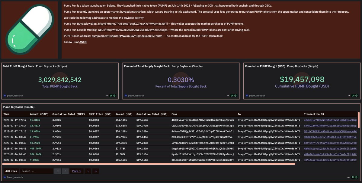Click the From column header

(174, 114)
